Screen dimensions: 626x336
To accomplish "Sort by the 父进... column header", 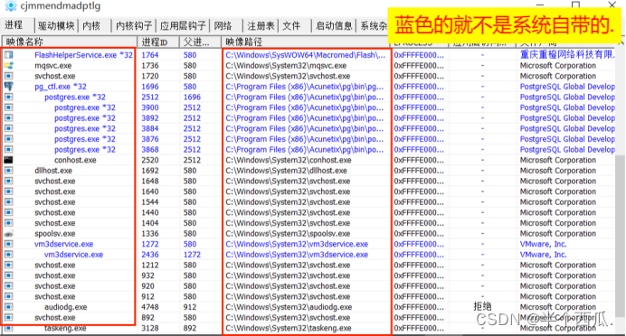I will 200,42.
